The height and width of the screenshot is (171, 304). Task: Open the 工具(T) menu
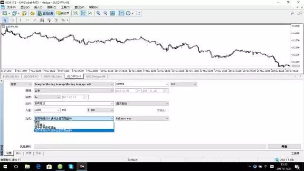[66, 7]
